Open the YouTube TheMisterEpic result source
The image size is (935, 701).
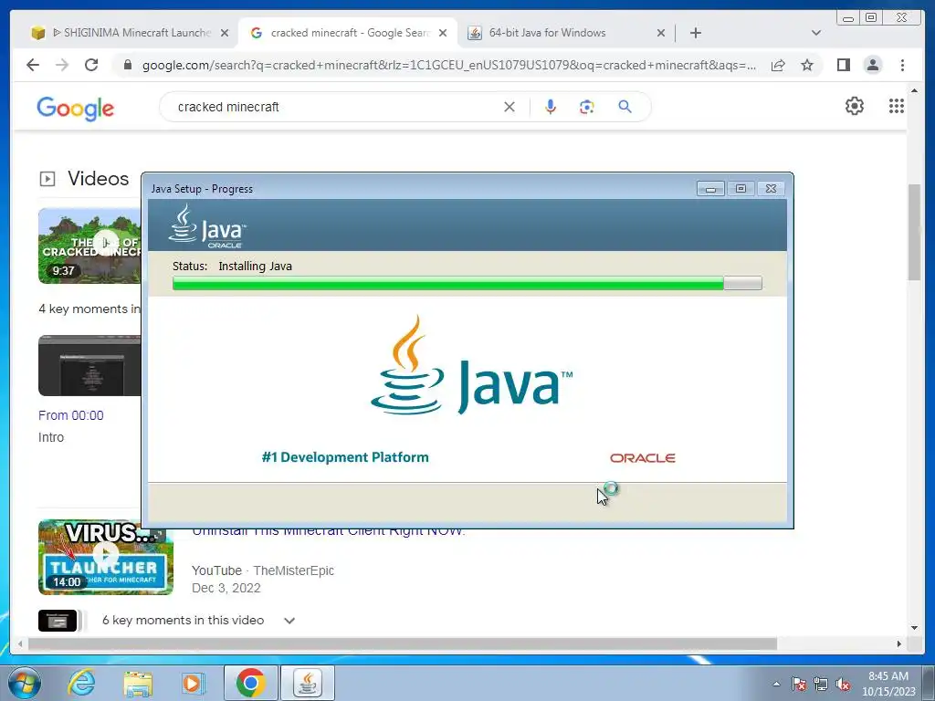coord(262,570)
